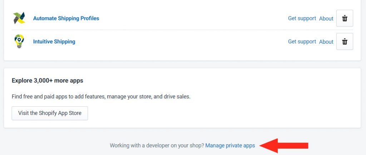Image resolution: width=366 pixels, height=155 pixels.
Task: Click the trash icon for Intuitive Shipping
Action: coord(345,42)
